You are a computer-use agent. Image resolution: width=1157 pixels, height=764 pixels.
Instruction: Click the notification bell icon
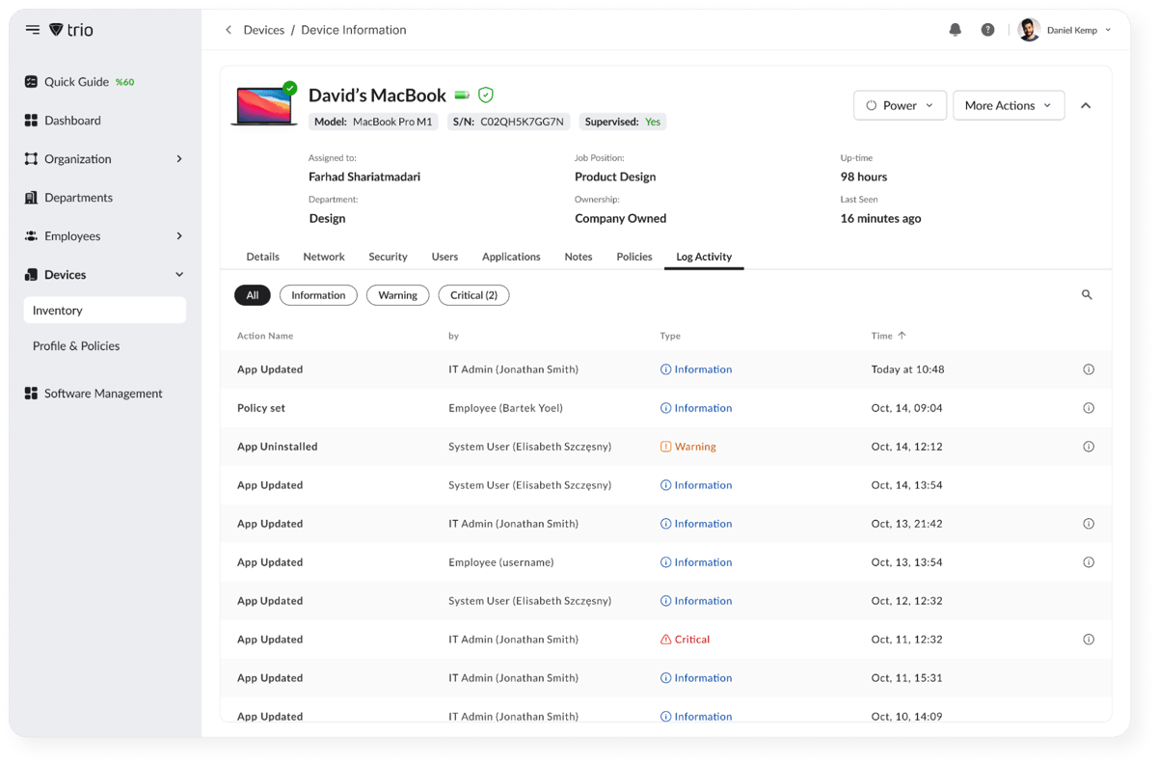tap(955, 30)
